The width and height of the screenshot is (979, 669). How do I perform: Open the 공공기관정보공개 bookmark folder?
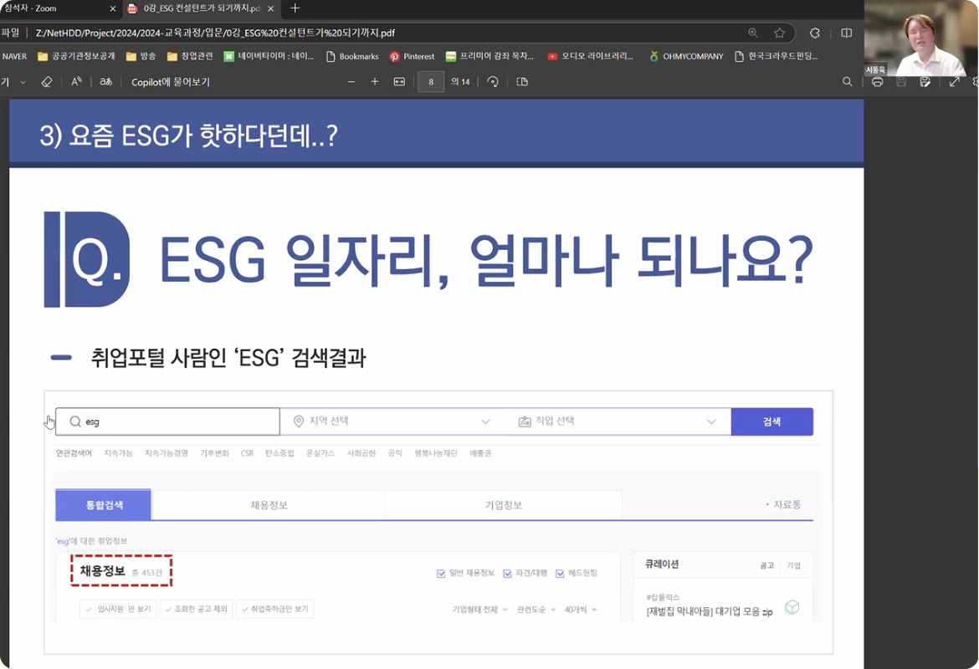(76, 56)
